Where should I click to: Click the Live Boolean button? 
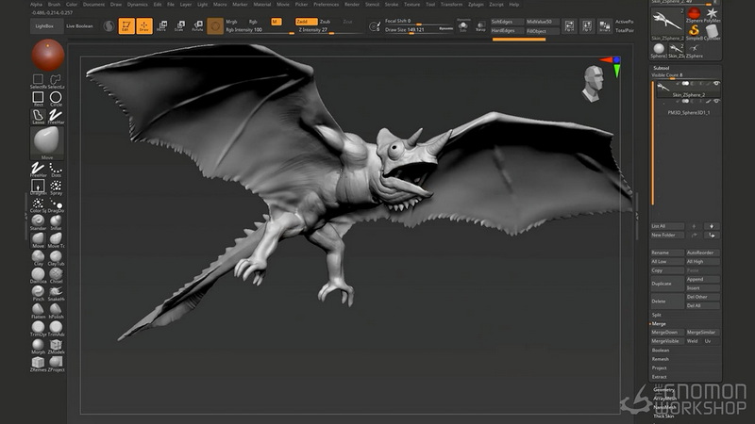[x=79, y=26]
